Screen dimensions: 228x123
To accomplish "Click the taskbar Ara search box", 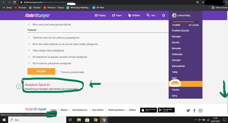I will (37, 120).
